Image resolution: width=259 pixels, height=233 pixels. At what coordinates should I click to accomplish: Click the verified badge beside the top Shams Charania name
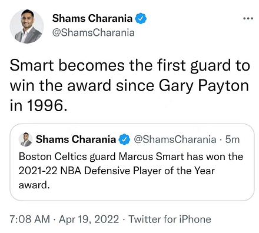(x=141, y=18)
